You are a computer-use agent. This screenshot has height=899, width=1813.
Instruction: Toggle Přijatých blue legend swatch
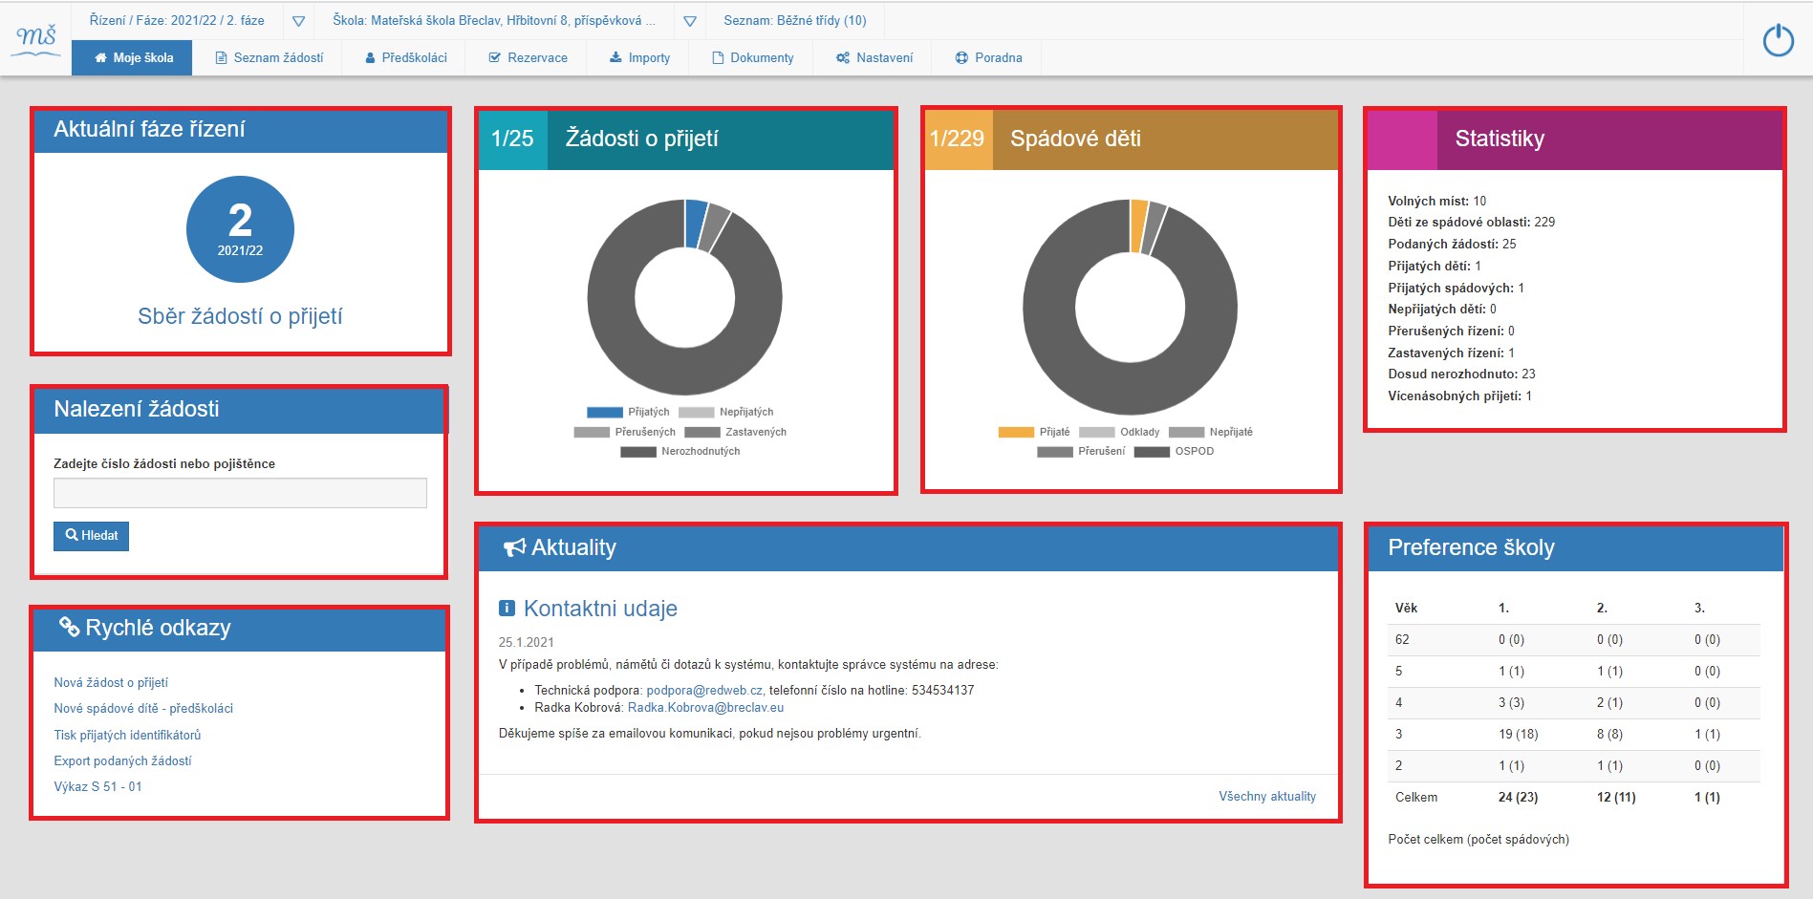click(x=604, y=413)
